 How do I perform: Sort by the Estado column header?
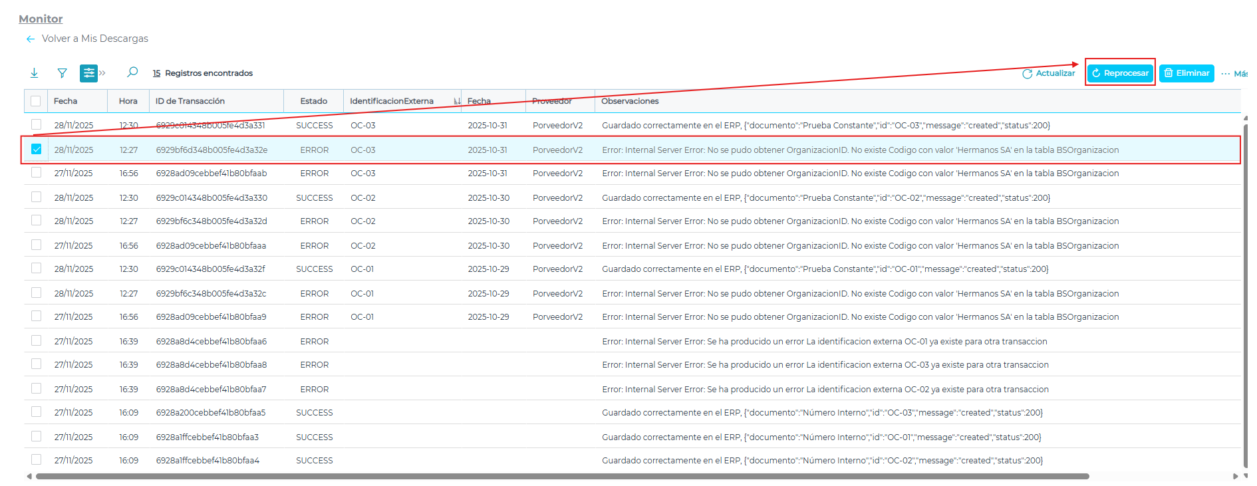313,101
